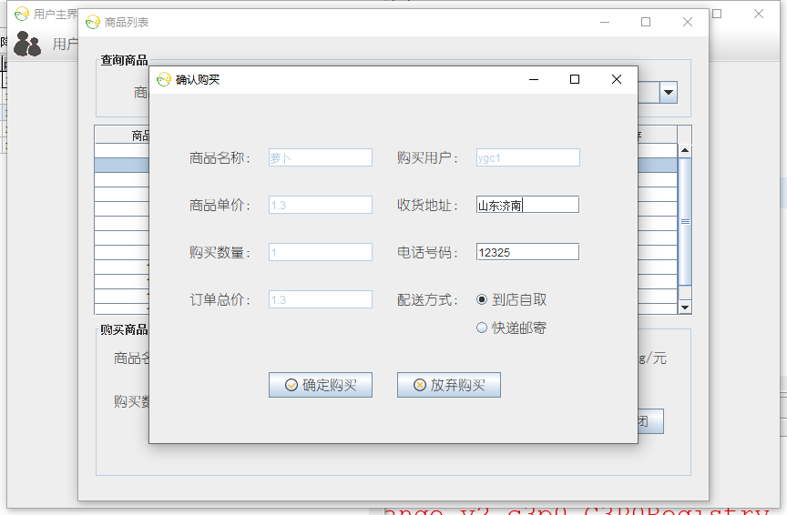The width and height of the screenshot is (787, 515).
Task: Click the 收货地址 address input field
Action: pyautogui.click(x=527, y=205)
